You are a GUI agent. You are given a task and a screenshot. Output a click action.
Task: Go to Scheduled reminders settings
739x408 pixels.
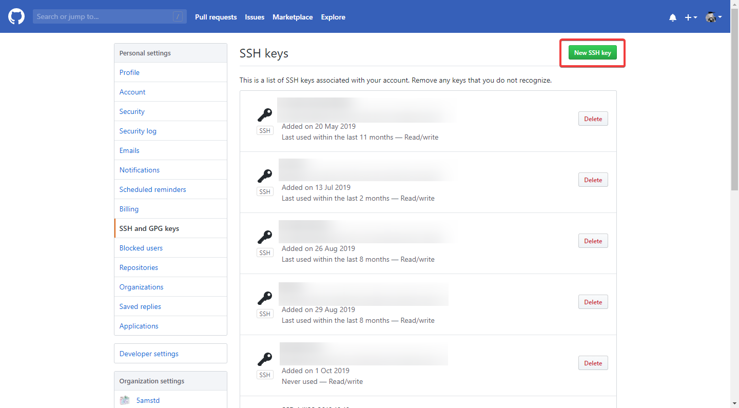coord(152,189)
